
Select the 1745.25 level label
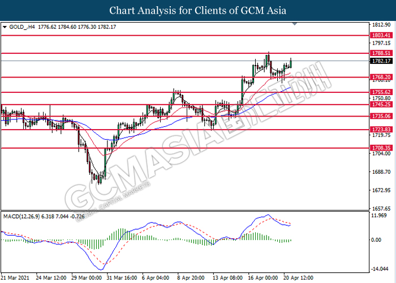[381, 104]
